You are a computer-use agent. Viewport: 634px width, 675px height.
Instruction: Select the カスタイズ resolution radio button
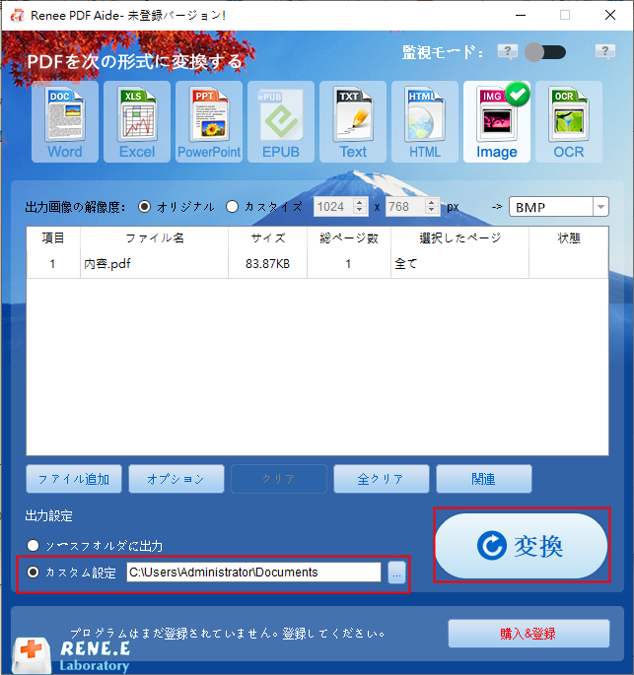233,207
